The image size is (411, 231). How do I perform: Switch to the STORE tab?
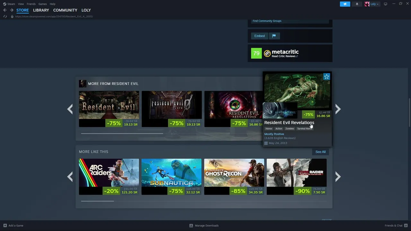click(22, 10)
